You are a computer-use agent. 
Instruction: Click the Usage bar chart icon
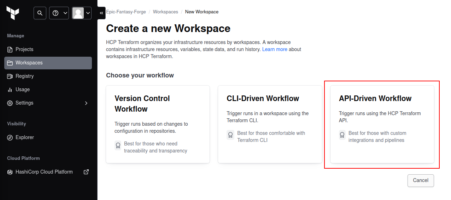pyautogui.click(x=10, y=89)
